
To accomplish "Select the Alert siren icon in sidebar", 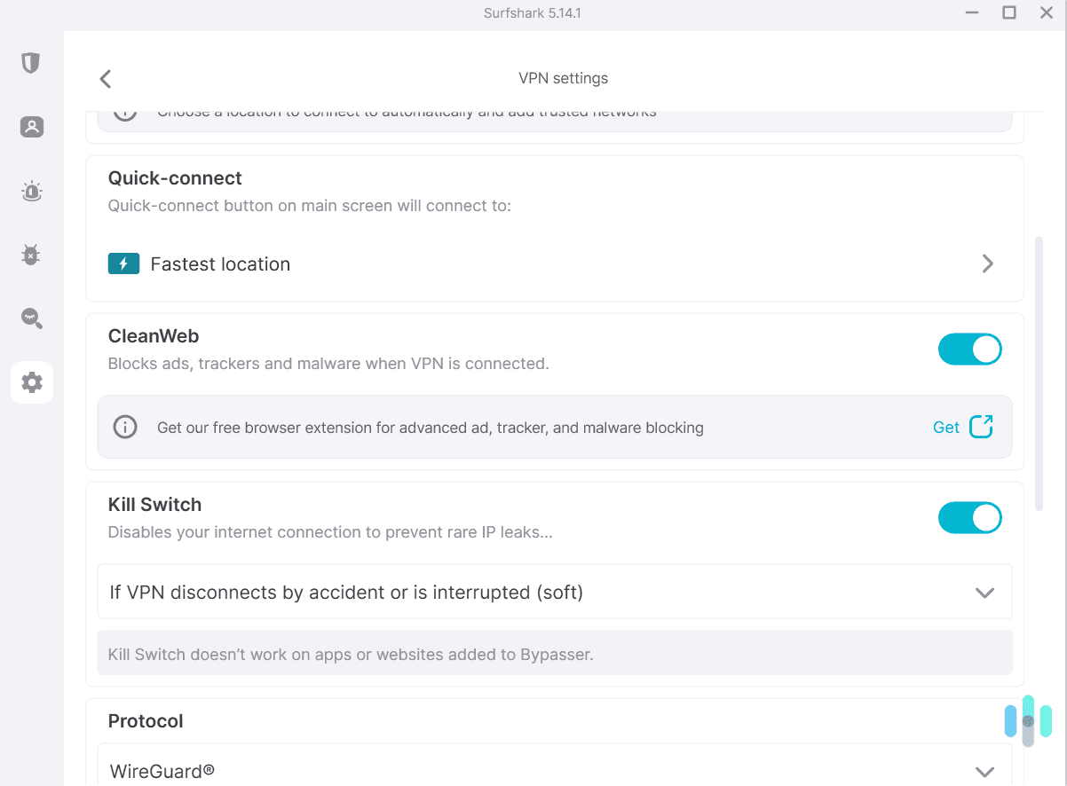I will pyautogui.click(x=31, y=191).
